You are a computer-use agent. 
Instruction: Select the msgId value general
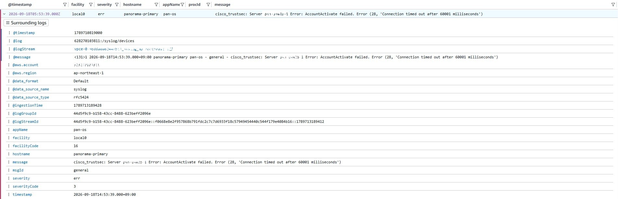pos(81,170)
